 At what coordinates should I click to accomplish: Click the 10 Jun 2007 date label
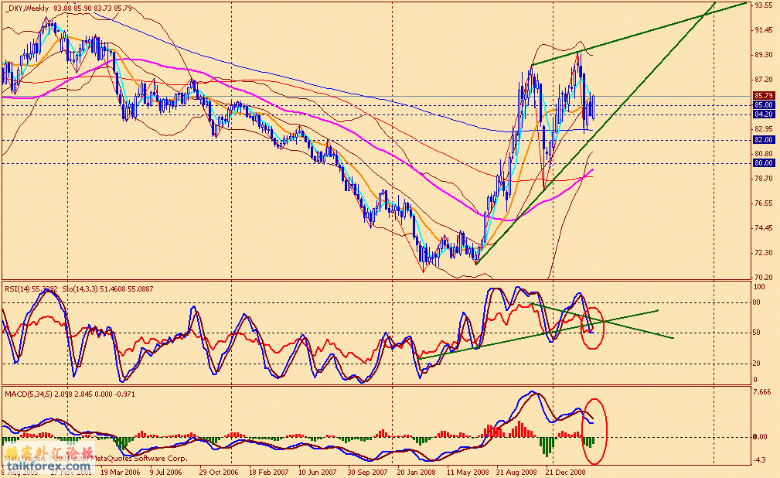(x=318, y=472)
